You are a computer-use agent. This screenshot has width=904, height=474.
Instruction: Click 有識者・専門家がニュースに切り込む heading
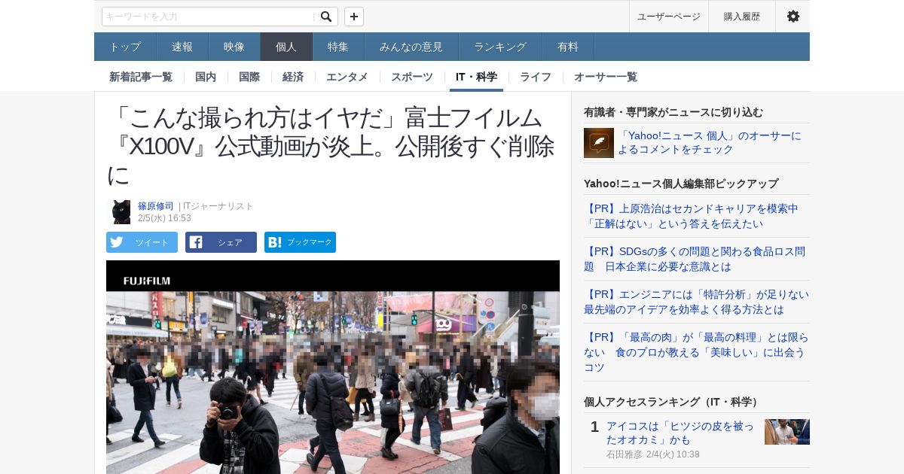673,112
